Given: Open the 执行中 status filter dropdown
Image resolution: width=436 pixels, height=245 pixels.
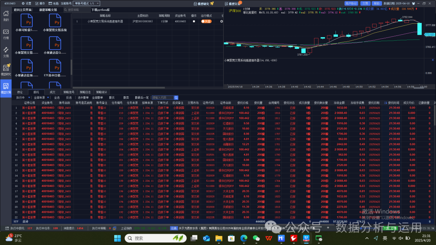Looking at the screenshot, I should click(23, 98).
